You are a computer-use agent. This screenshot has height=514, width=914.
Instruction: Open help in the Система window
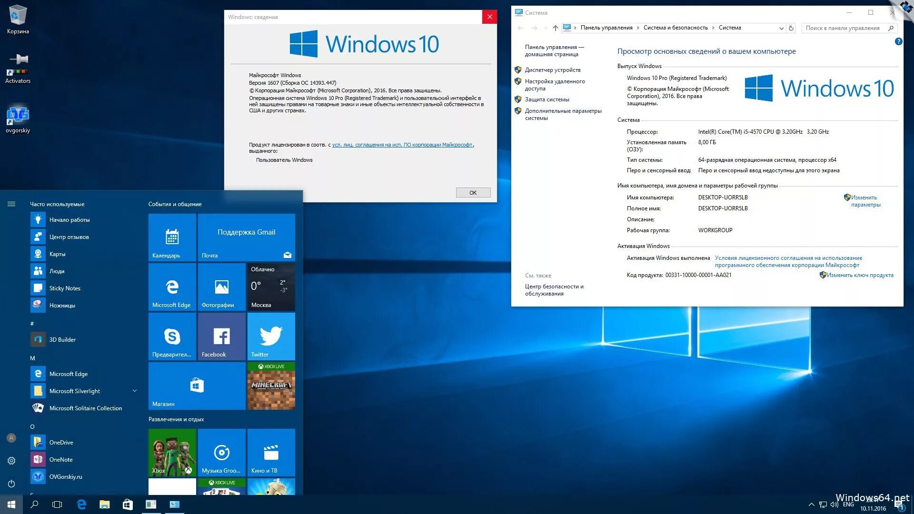(x=898, y=42)
